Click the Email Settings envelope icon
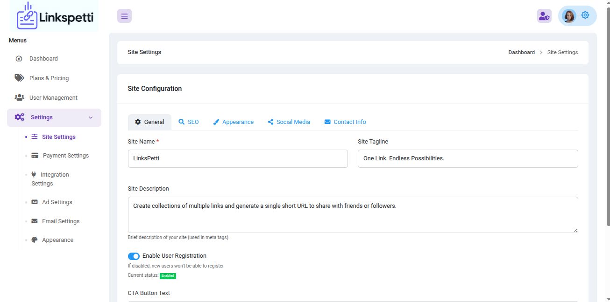 point(35,221)
